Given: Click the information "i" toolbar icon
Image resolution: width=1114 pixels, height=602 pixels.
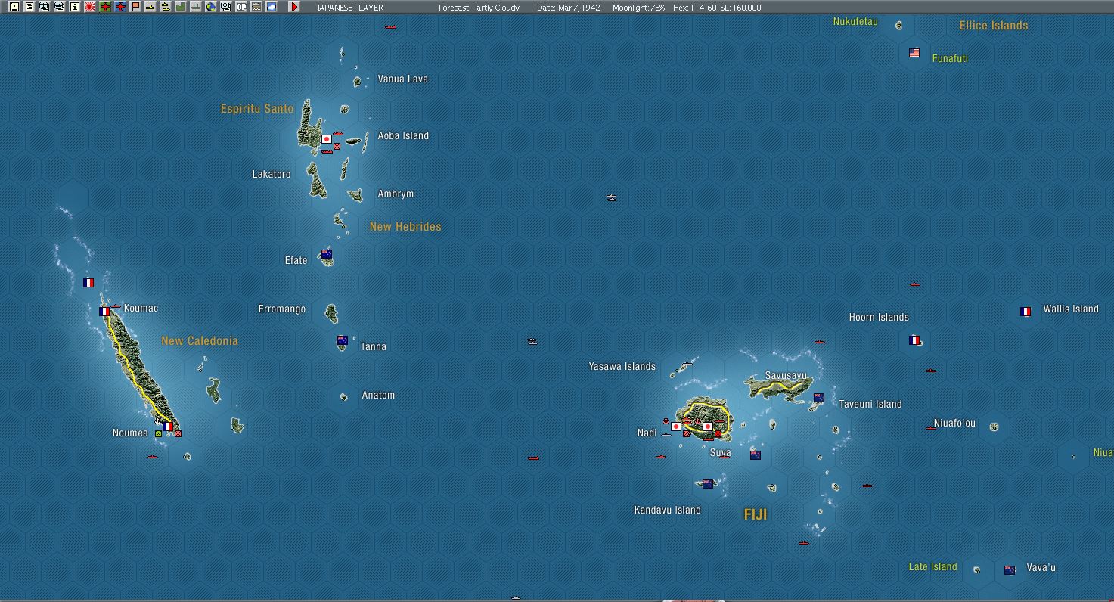Looking at the screenshot, I should pyautogui.click(x=75, y=7).
